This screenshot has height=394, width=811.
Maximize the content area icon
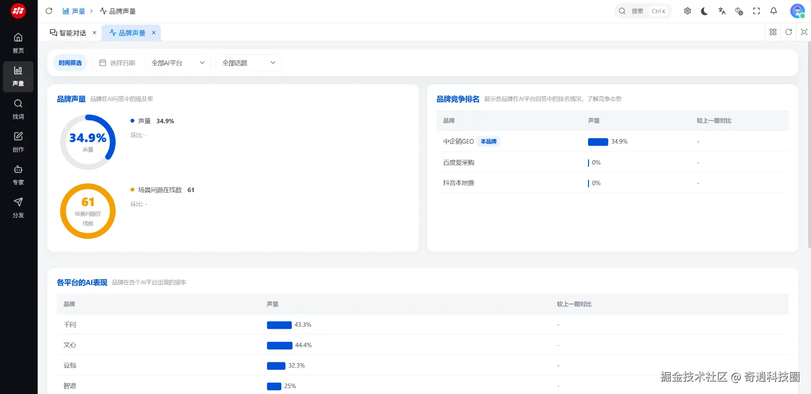[x=804, y=32]
